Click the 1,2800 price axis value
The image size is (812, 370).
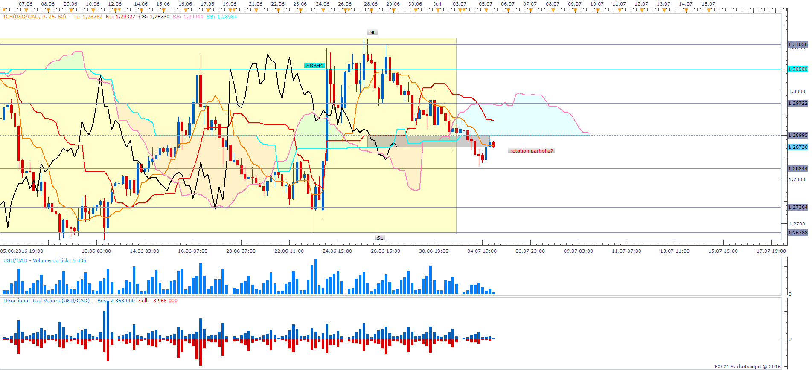[x=797, y=179]
